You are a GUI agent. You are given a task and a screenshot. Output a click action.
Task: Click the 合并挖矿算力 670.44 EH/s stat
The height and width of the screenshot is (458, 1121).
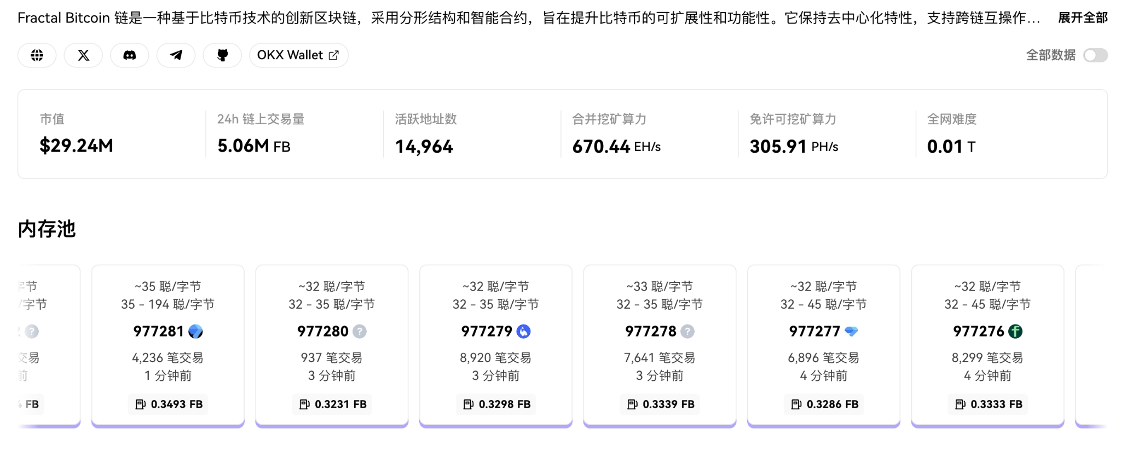click(616, 146)
